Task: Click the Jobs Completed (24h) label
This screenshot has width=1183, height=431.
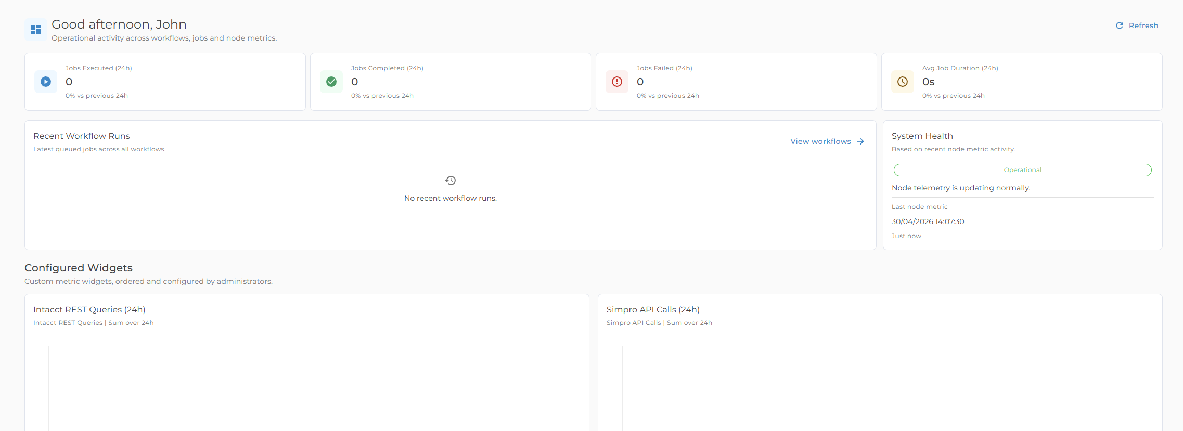Action: point(387,68)
